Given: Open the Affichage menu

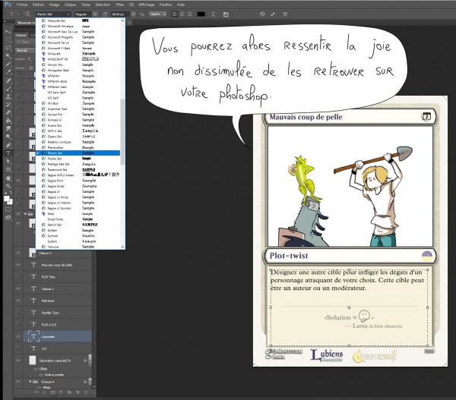Looking at the screenshot, I should [147, 5].
